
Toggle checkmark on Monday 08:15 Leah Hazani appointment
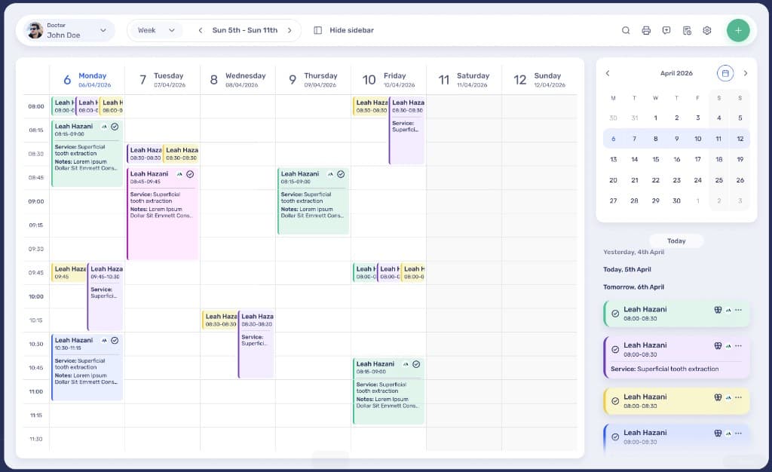click(x=115, y=127)
